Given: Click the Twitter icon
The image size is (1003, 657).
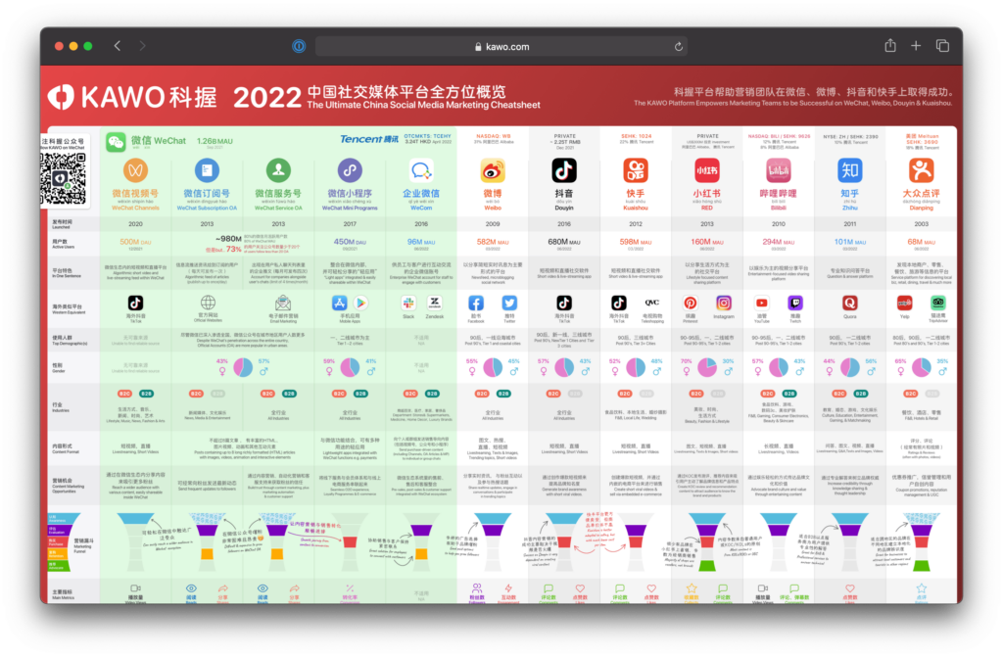Looking at the screenshot, I should pos(509,304).
